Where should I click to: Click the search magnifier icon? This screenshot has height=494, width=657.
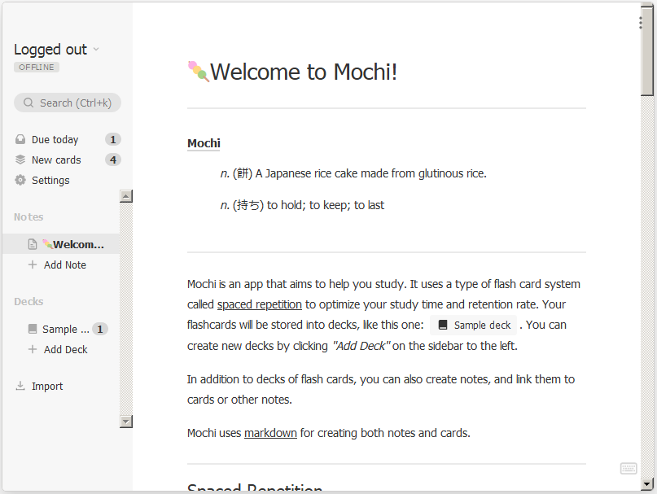[x=28, y=103]
